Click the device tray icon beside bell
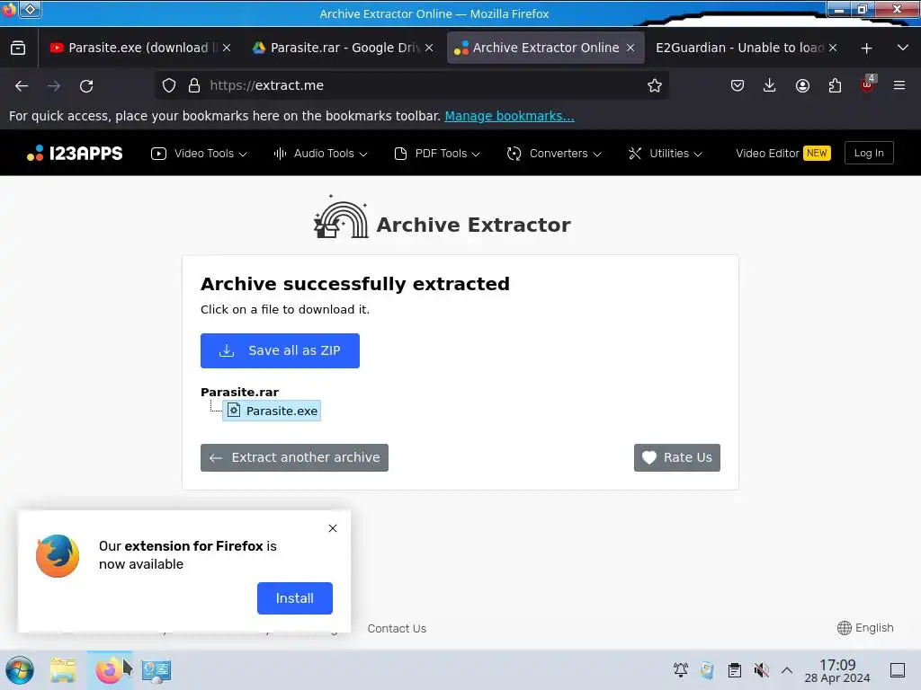 point(707,670)
